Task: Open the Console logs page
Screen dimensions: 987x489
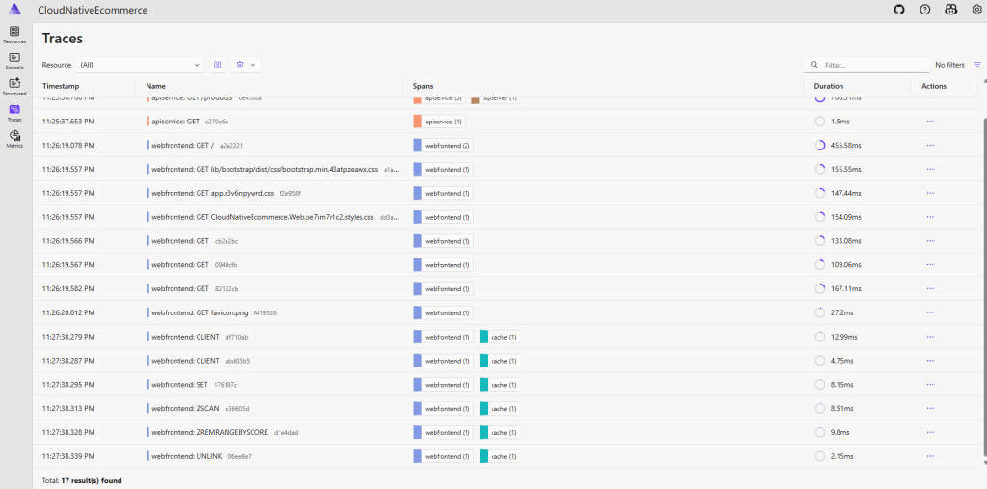Action: coord(14,61)
